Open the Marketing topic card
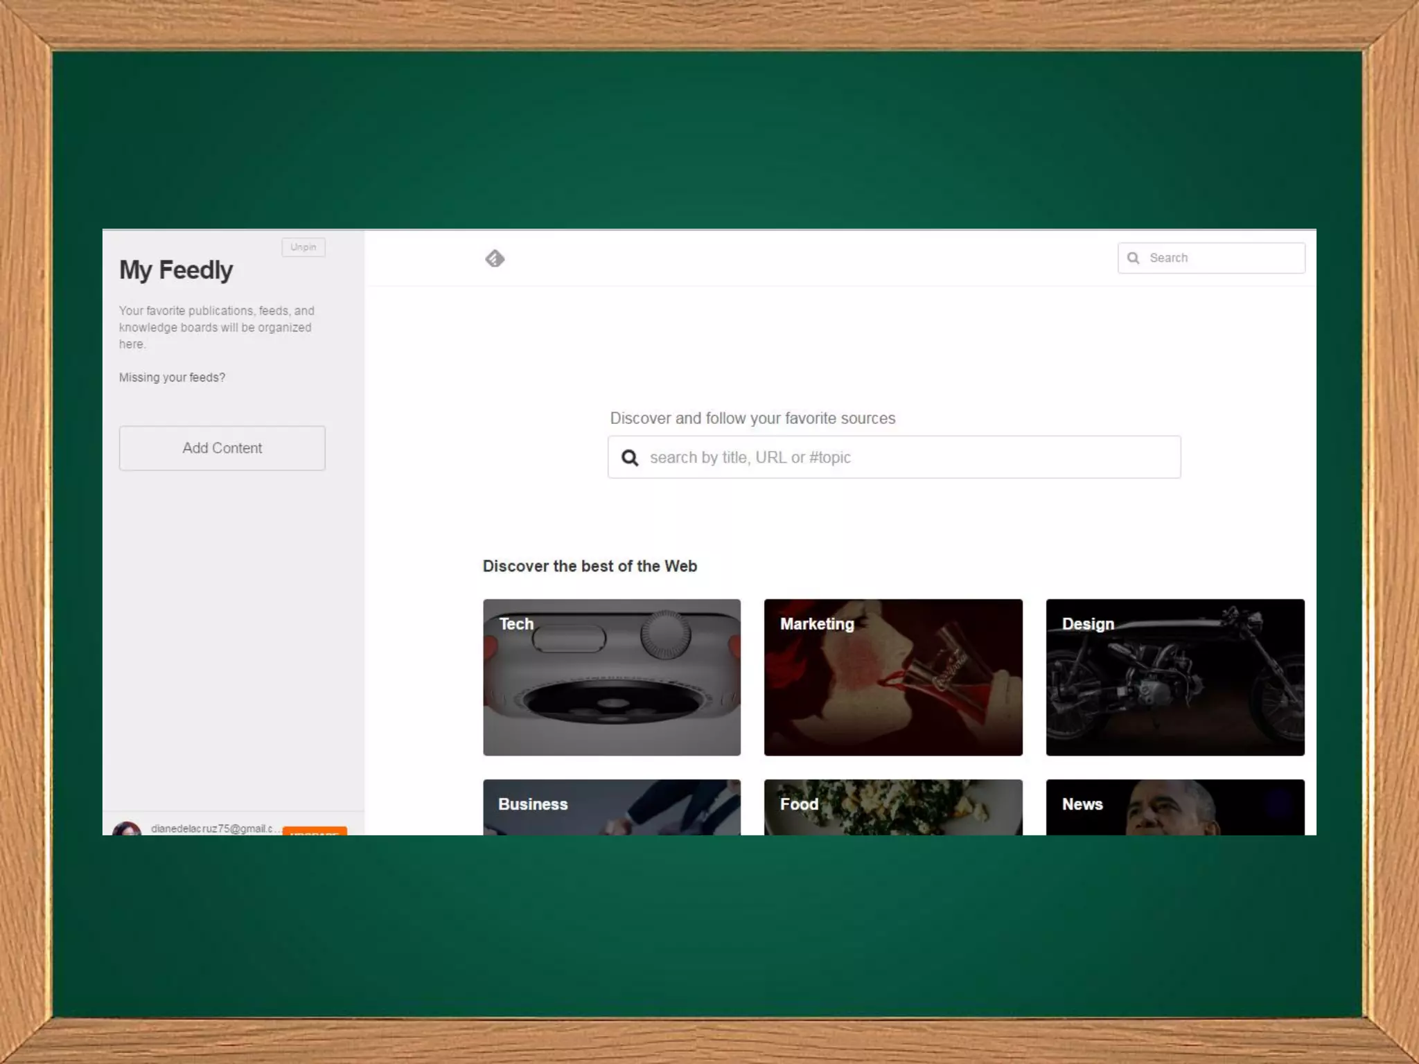 point(893,677)
